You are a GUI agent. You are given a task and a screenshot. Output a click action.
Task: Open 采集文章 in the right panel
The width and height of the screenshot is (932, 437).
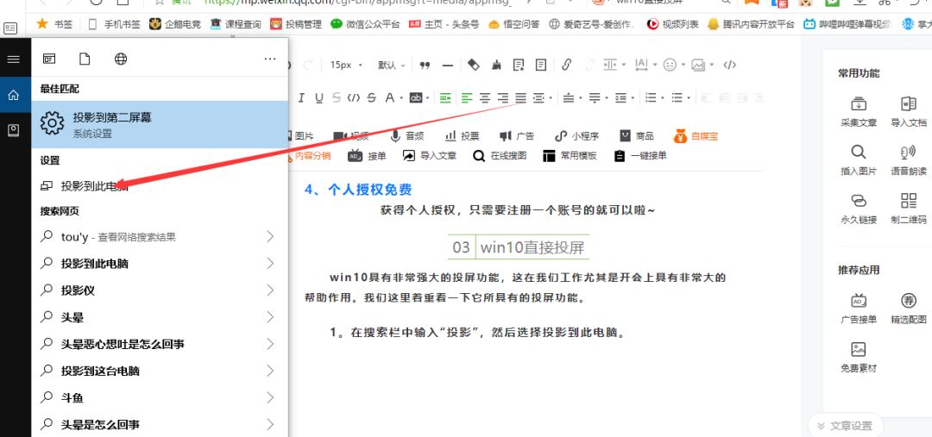coord(859,111)
